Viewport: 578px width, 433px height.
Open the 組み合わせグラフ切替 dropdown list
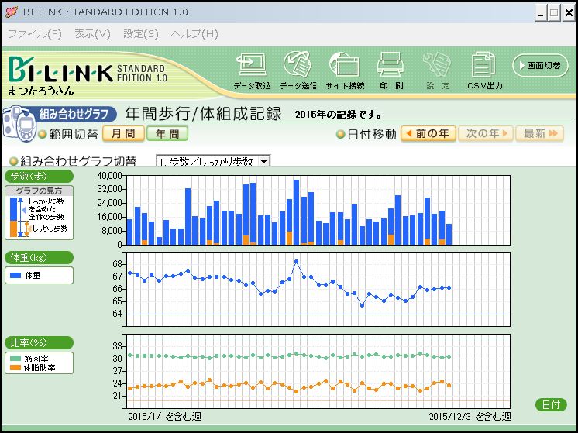(x=264, y=161)
